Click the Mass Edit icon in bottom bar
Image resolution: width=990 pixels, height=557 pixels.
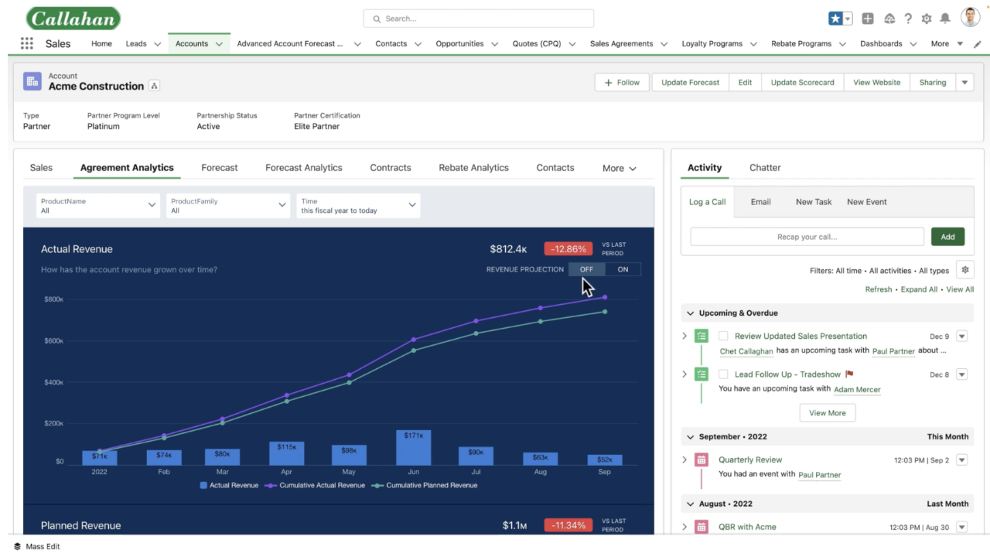pos(17,546)
